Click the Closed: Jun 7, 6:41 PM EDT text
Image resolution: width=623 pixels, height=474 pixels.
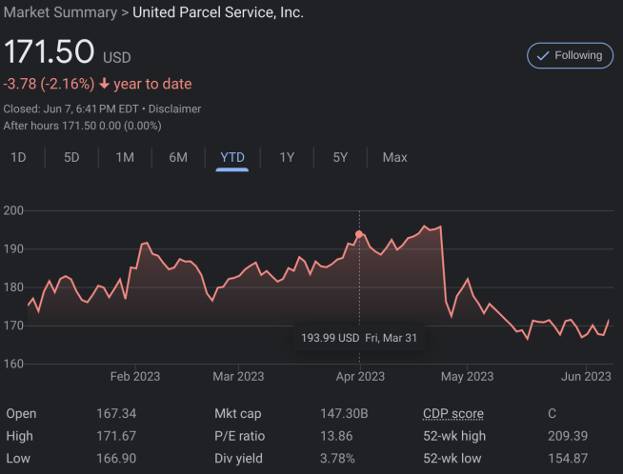point(71,109)
